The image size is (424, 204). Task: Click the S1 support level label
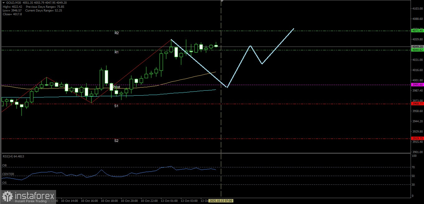pos(116,106)
